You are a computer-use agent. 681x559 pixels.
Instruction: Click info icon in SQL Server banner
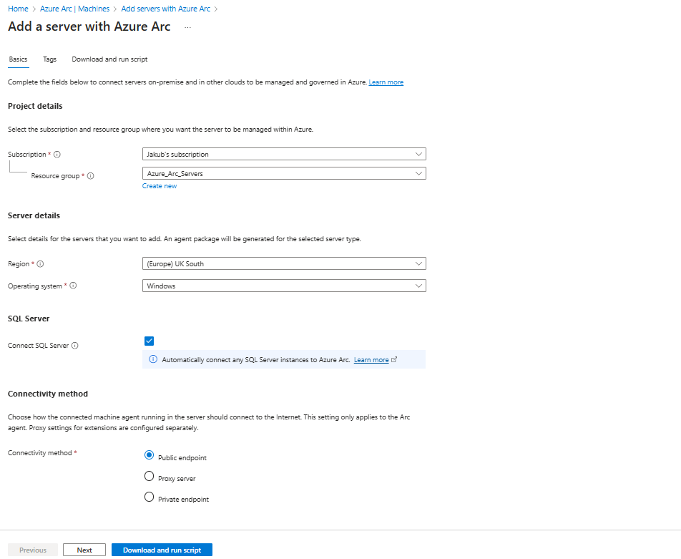[x=153, y=359]
